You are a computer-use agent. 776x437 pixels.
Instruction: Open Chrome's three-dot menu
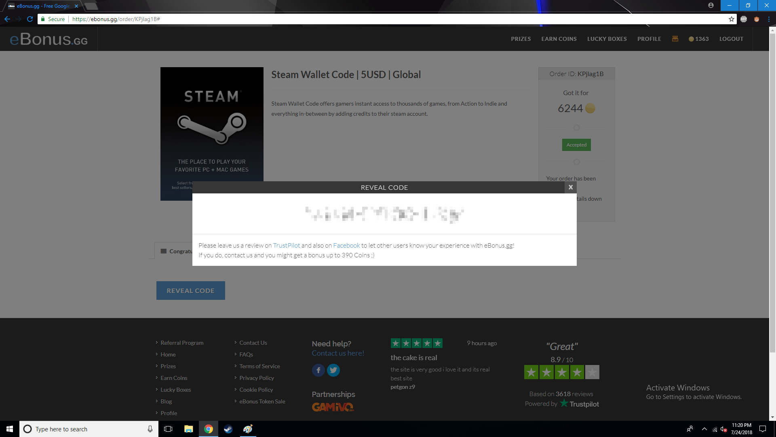769,19
